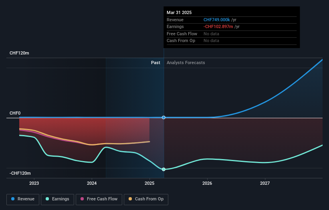Select the 2024 x-axis label
This screenshot has width=329, height=210.
[x=92, y=183]
